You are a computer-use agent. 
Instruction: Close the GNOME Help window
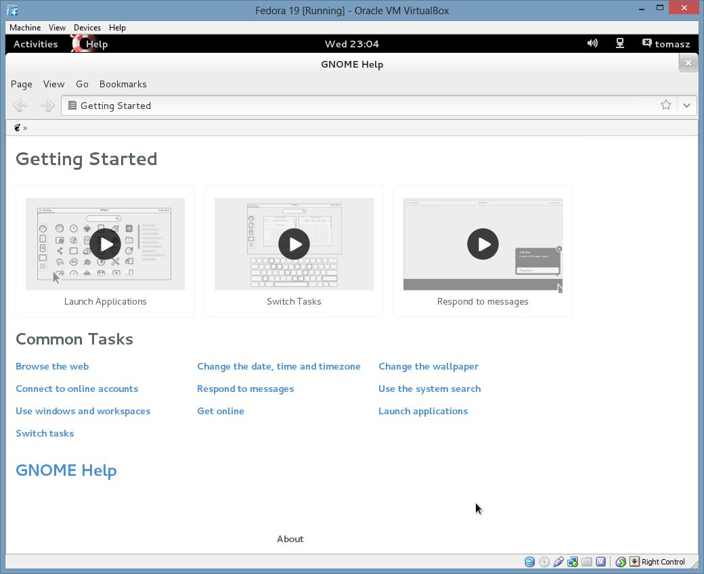(x=688, y=63)
